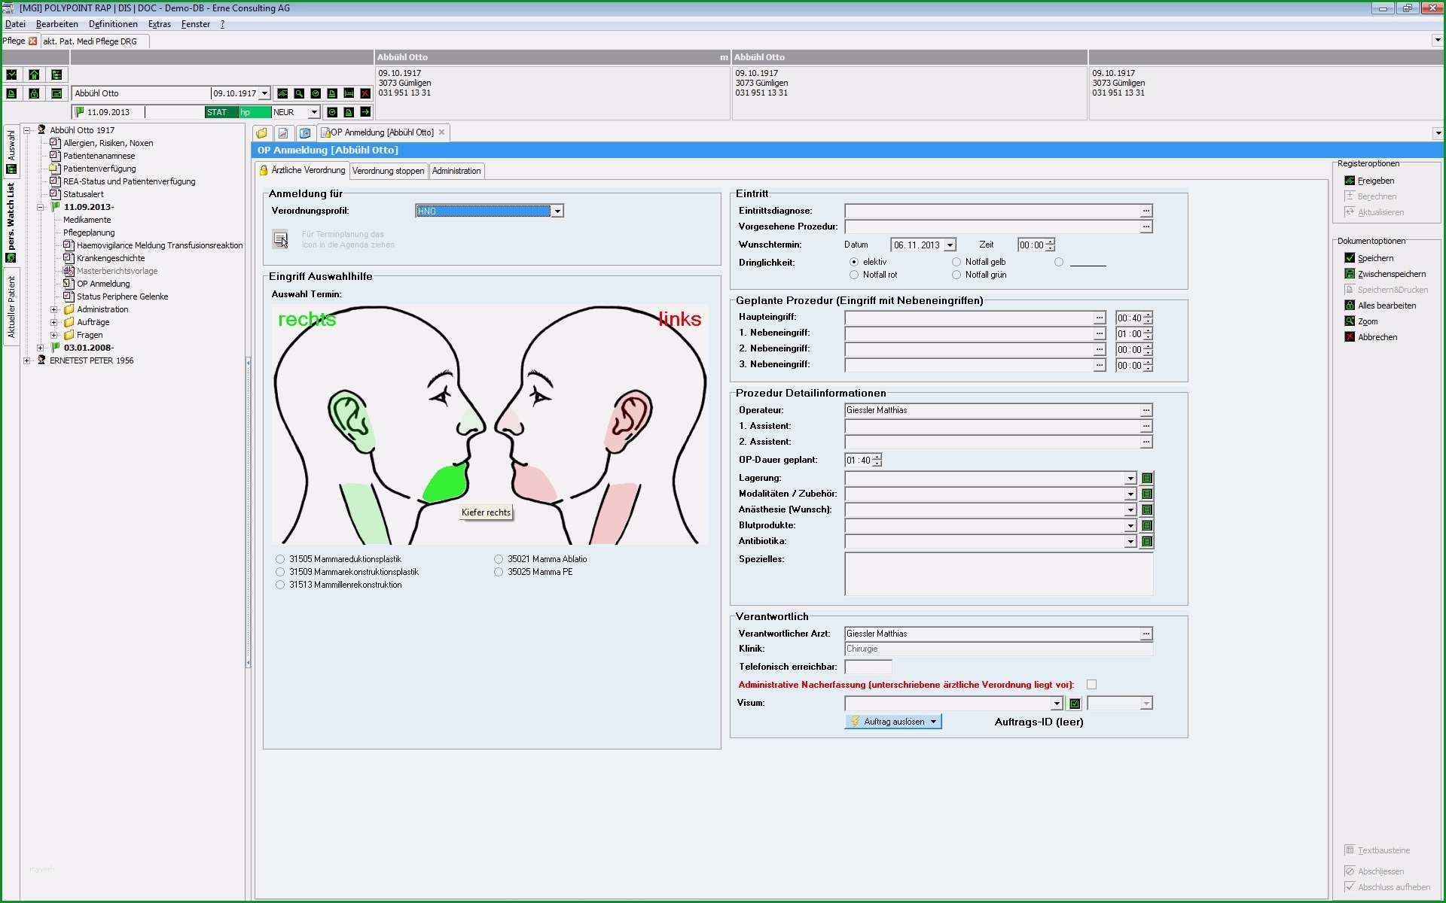This screenshot has height=903, width=1446.
Task: Click the Kiefer rechts jaw region
Action: [444, 484]
